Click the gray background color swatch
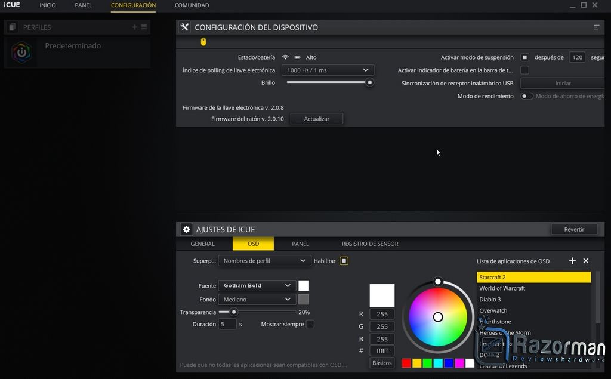Screen dimensions: 611x379 tap(304, 299)
